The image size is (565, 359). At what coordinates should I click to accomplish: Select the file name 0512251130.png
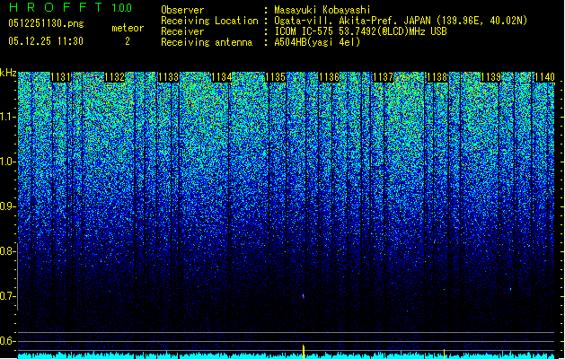tap(46, 23)
